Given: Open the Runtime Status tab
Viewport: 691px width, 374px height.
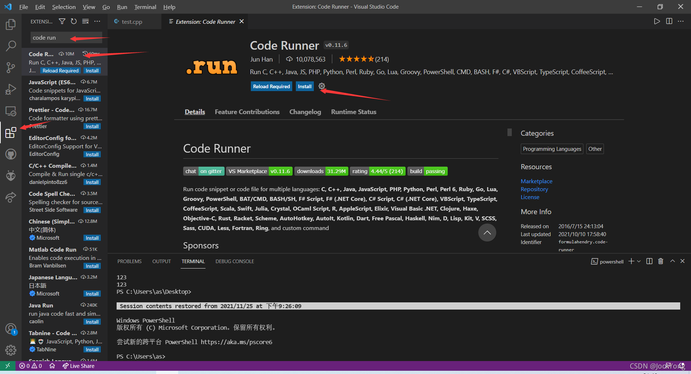Looking at the screenshot, I should click(x=353, y=112).
